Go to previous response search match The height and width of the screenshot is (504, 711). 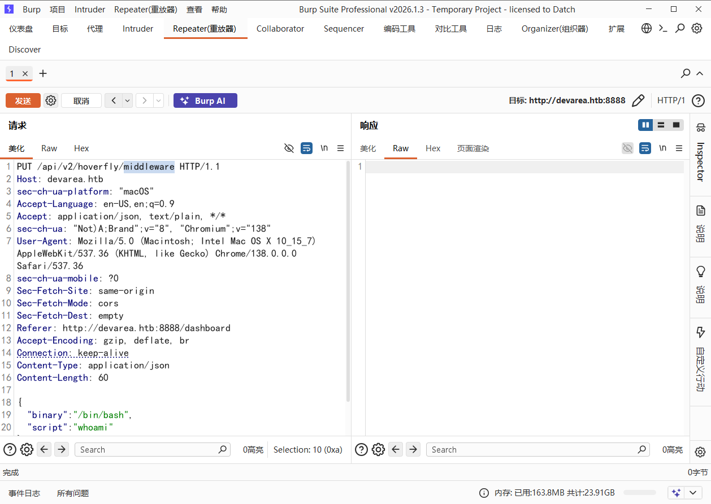coord(396,449)
